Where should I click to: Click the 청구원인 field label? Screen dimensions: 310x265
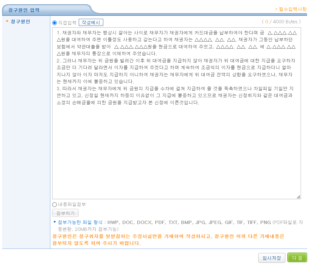tap(20, 21)
